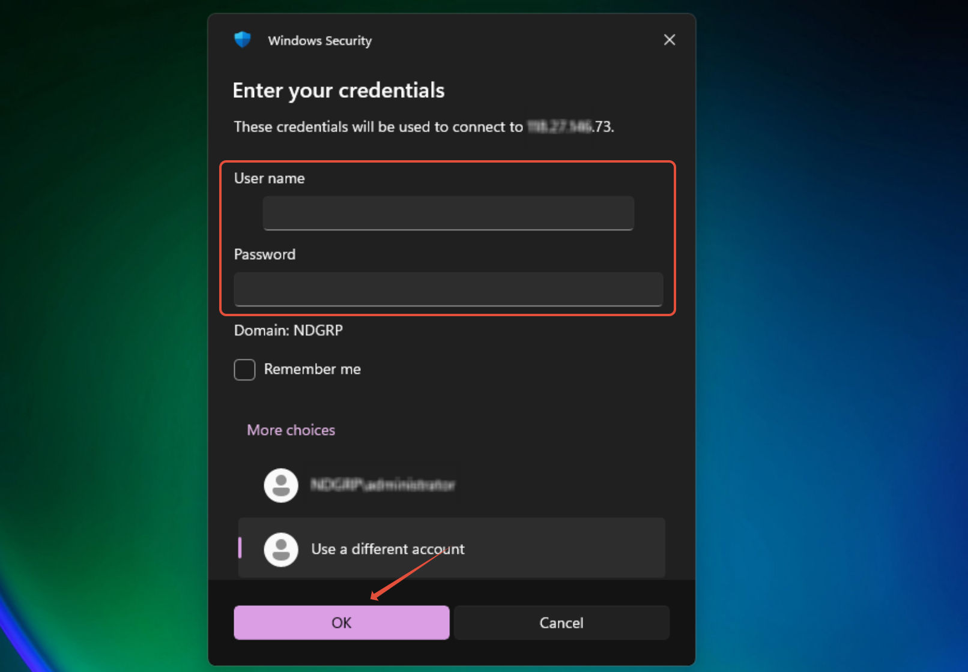
Task: Open the More choices link
Action: pyautogui.click(x=291, y=430)
